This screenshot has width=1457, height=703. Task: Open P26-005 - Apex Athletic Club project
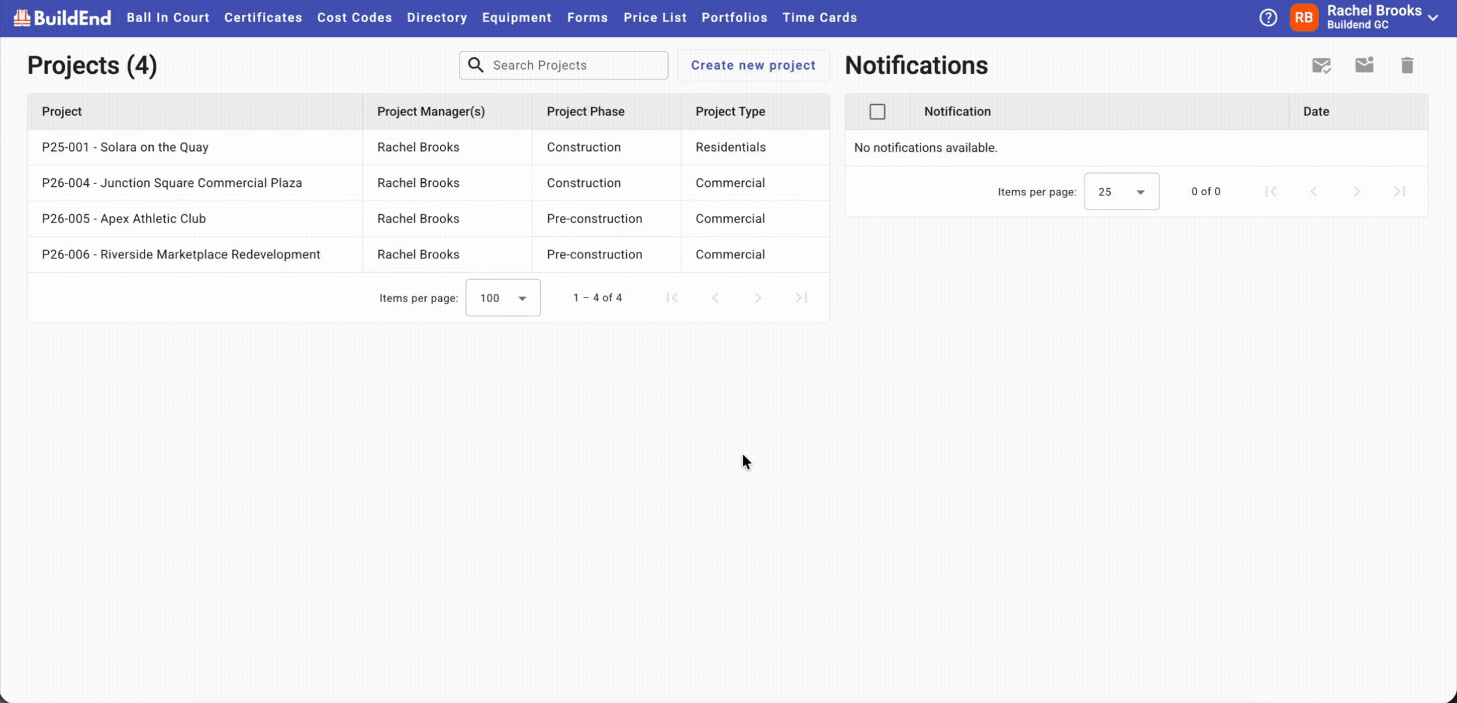(x=124, y=219)
